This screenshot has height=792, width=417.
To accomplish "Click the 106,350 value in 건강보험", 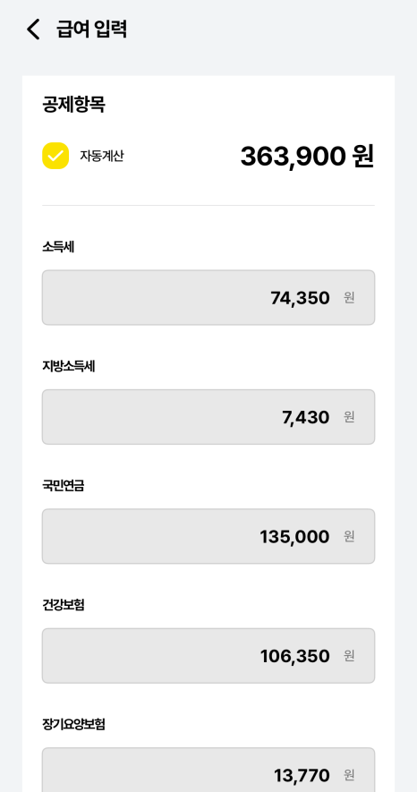I will coord(294,656).
